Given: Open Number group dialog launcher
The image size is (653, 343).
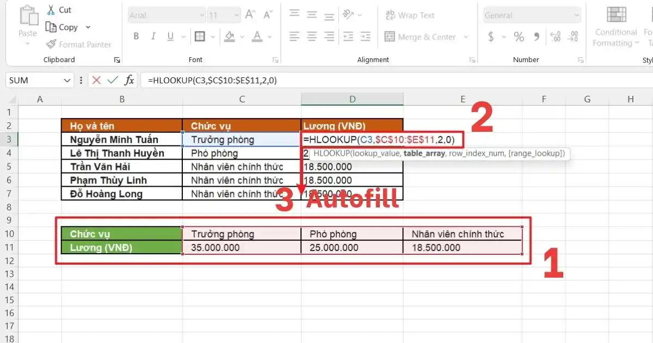Looking at the screenshot, I should click(580, 60).
